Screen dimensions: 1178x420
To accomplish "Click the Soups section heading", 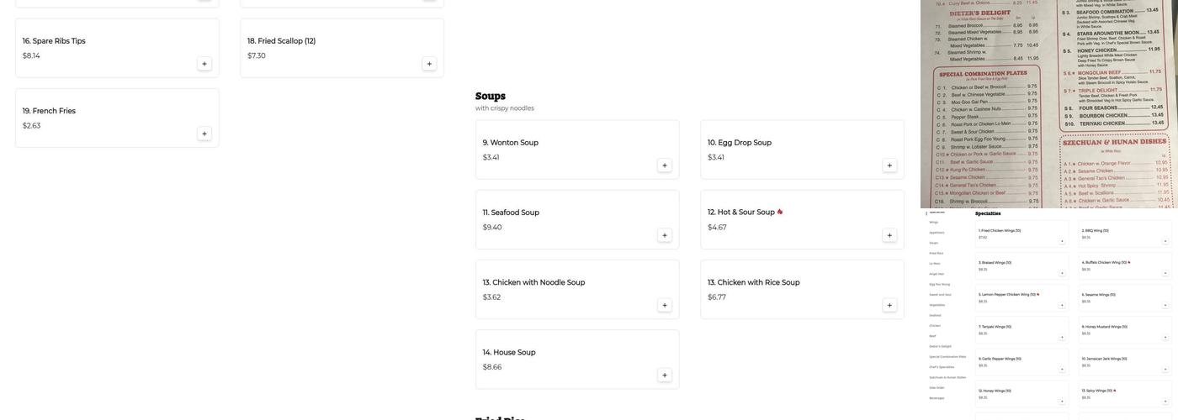I will tap(491, 96).
